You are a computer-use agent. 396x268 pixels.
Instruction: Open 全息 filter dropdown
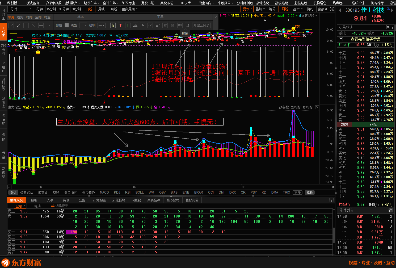(x=20, y=206)
